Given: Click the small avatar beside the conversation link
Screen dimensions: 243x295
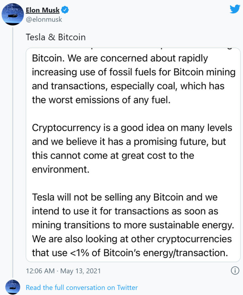Looking at the screenshot, I should pyautogui.click(x=13, y=287).
